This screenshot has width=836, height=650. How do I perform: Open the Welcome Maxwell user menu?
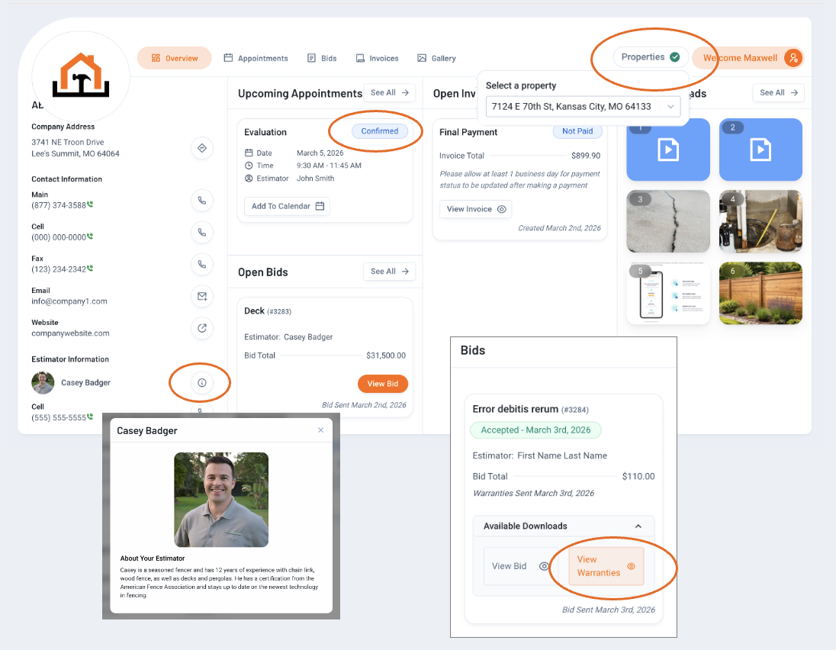coord(747,57)
